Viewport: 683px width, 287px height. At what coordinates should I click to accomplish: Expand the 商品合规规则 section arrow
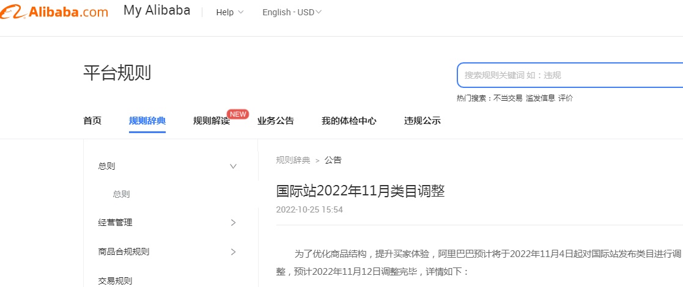pos(232,252)
